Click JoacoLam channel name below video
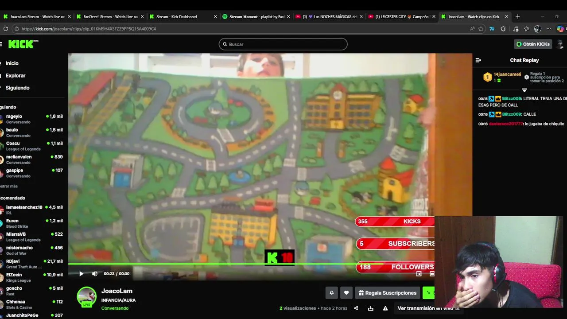 coord(117,291)
